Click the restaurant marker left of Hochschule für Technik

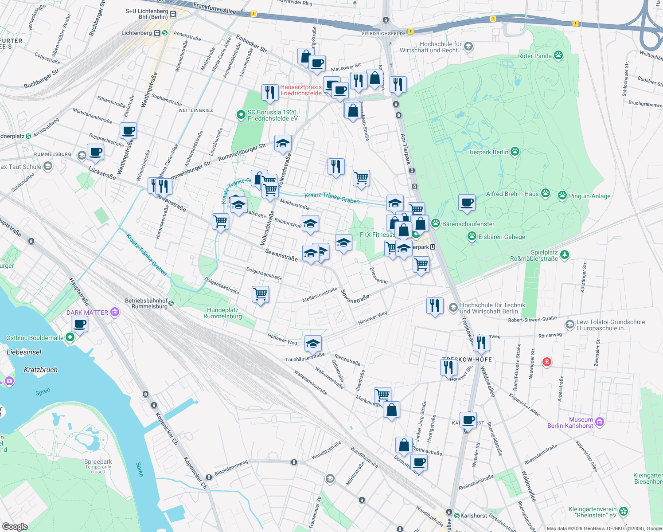pos(435,306)
